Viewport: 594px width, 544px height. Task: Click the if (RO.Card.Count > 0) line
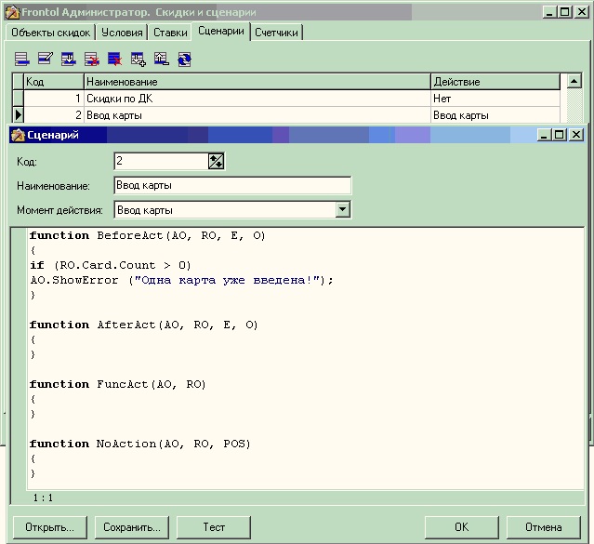111,265
